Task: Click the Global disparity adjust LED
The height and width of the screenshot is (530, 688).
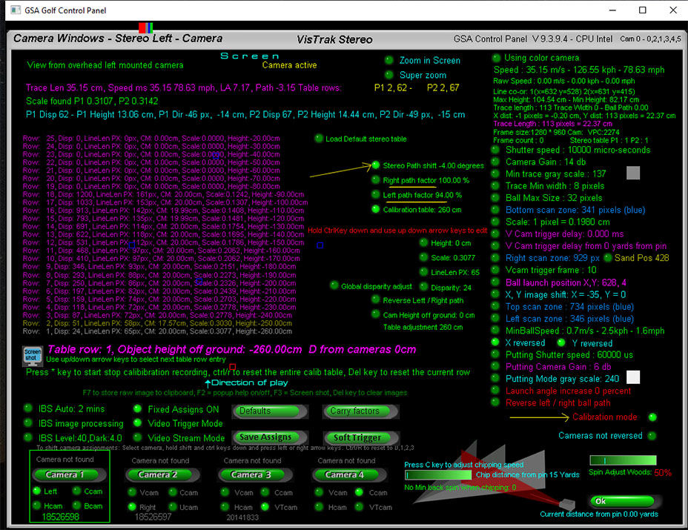Action: click(x=334, y=286)
